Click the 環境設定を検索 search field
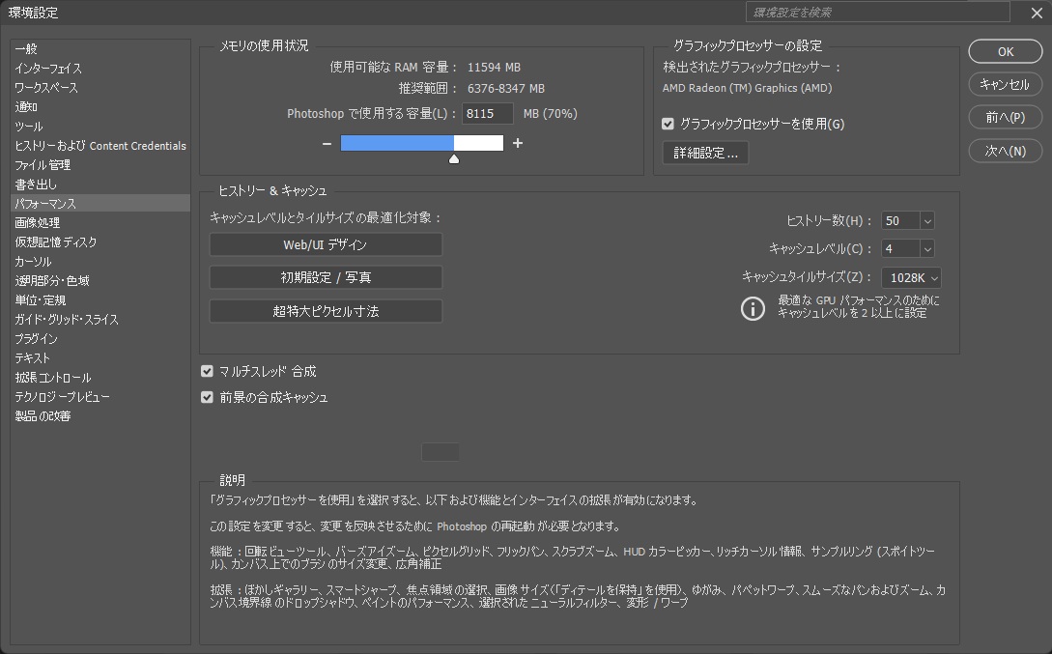 tap(877, 12)
